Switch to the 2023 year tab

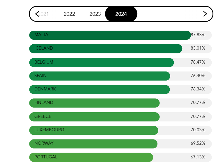(x=95, y=14)
